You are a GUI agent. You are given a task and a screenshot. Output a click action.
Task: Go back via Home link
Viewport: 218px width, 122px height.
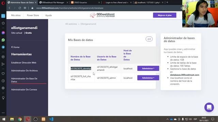15,47
